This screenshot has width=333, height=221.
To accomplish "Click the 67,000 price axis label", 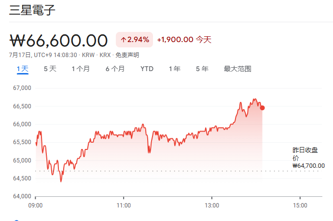I will pos(22,88).
